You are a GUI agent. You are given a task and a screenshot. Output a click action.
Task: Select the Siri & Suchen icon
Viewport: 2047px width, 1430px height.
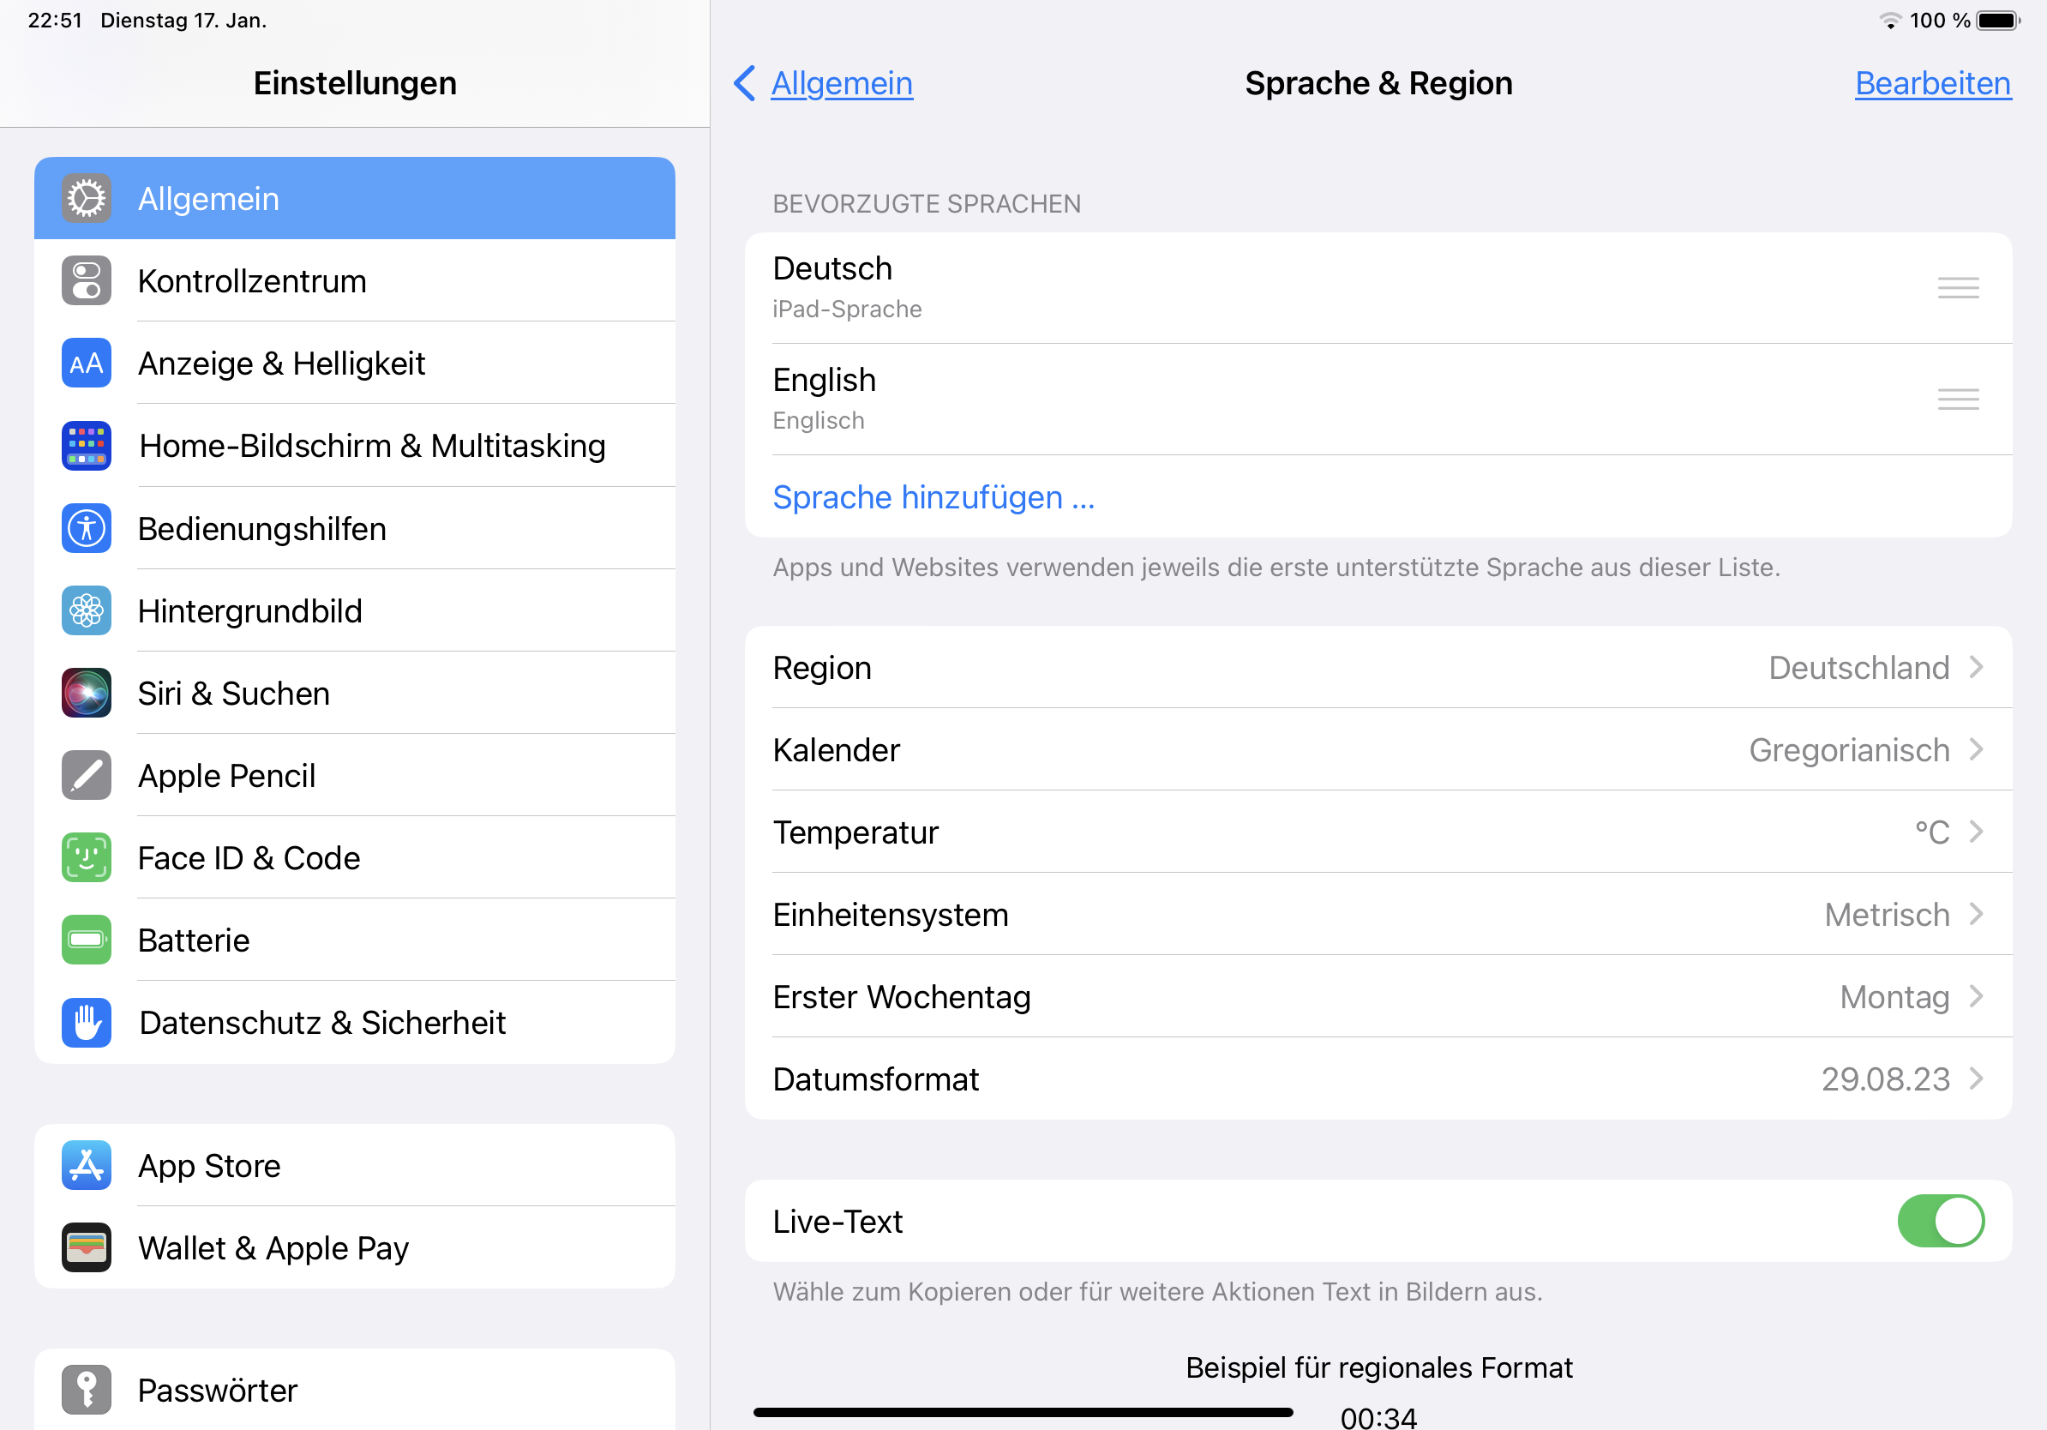click(87, 693)
